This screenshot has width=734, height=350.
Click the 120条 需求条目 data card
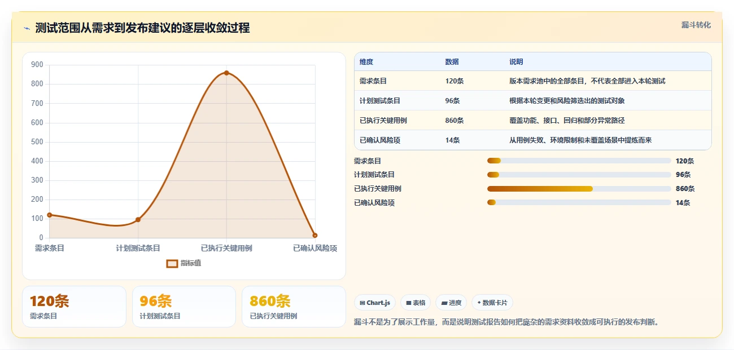[x=74, y=307]
